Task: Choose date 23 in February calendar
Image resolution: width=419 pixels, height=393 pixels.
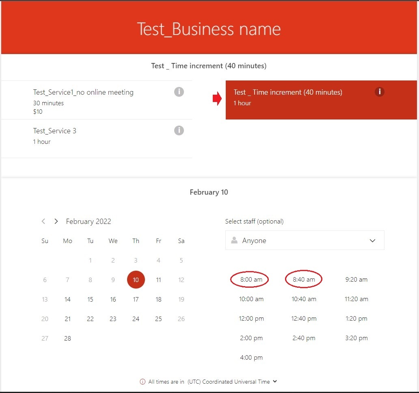Action: pyautogui.click(x=113, y=319)
